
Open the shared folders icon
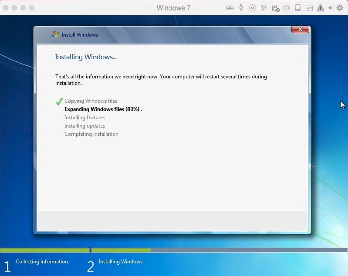[309, 8]
